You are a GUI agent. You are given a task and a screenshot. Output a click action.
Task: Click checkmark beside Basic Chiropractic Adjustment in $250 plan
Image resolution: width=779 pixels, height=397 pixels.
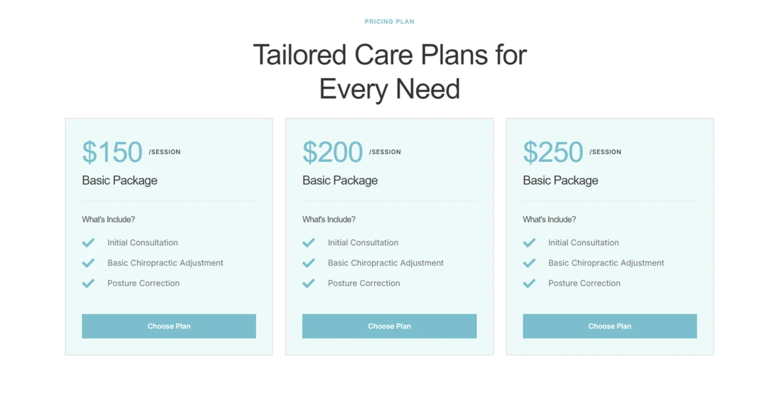click(529, 263)
